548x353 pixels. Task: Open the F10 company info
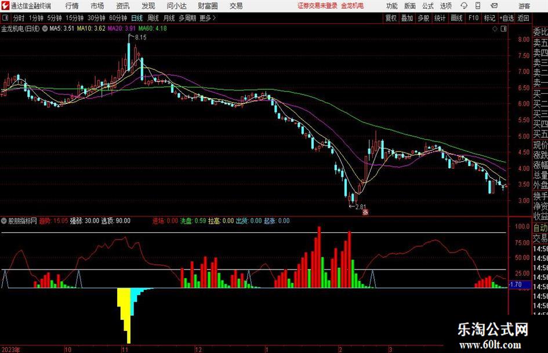pyautogui.click(x=473, y=18)
